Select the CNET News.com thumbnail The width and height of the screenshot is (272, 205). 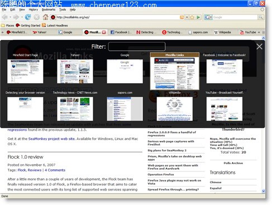75,109
